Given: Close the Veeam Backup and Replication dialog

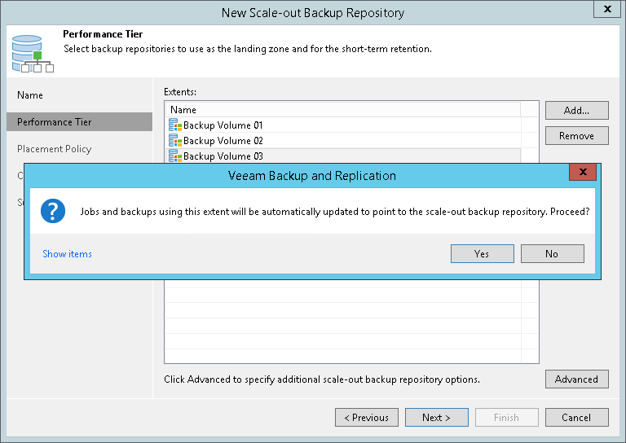Looking at the screenshot, I should click(x=582, y=173).
